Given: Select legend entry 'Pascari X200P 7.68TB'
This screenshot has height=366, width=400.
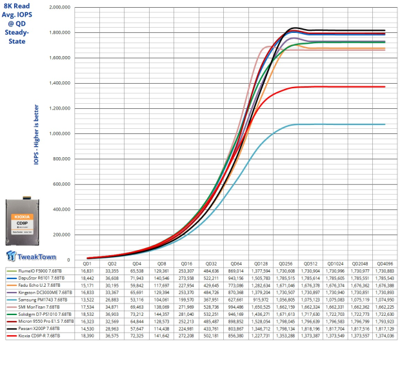Looking at the screenshot, I should pyautogui.click(x=39, y=329).
